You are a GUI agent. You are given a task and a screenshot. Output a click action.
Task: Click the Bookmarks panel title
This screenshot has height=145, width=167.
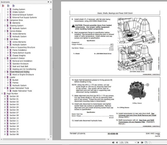(x=5, y=2)
